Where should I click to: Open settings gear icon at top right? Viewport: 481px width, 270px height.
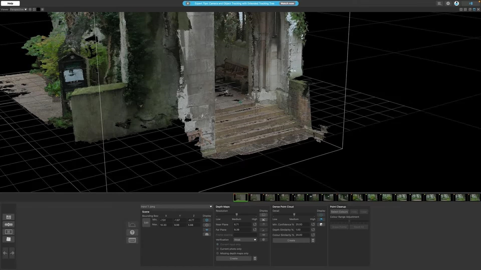[448, 3]
